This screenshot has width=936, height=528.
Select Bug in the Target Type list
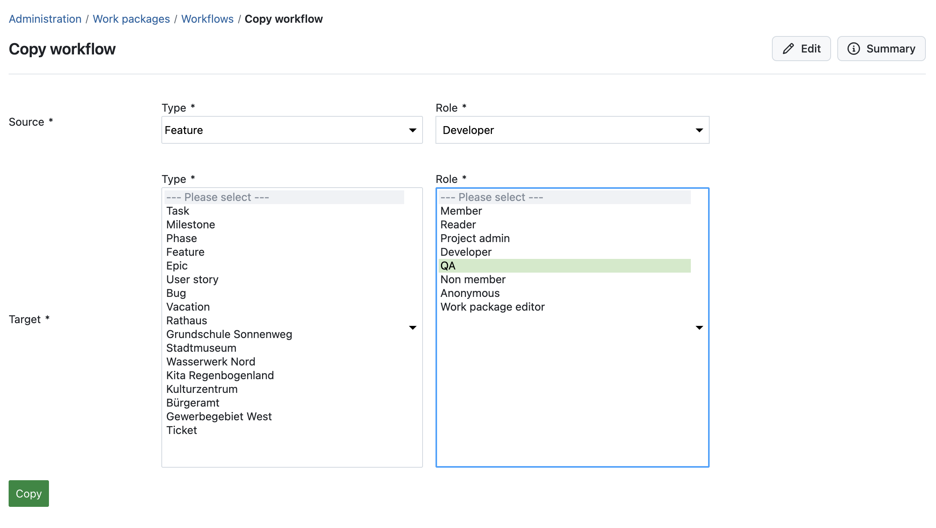click(176, 293)
